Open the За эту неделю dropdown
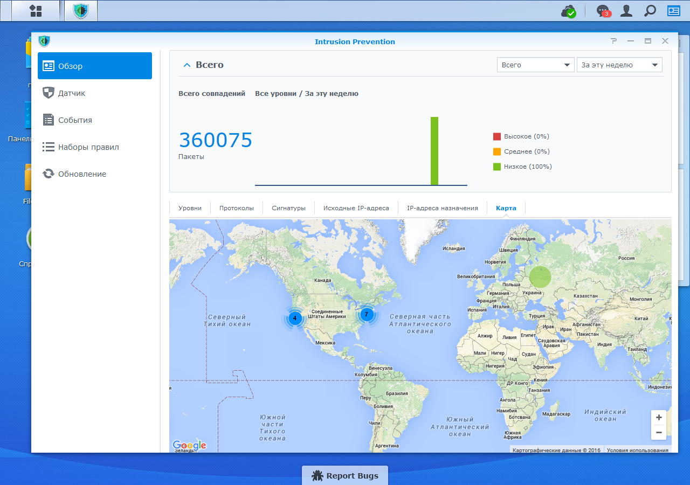Screen dimensions: 690x485 619,65
